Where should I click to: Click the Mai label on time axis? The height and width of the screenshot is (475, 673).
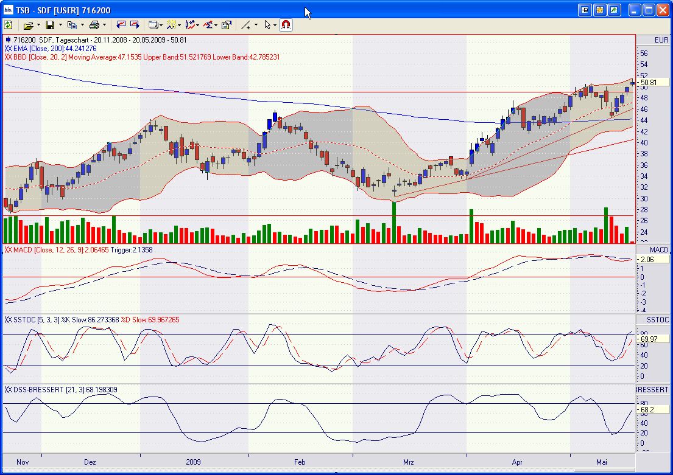tap(602, 462)
